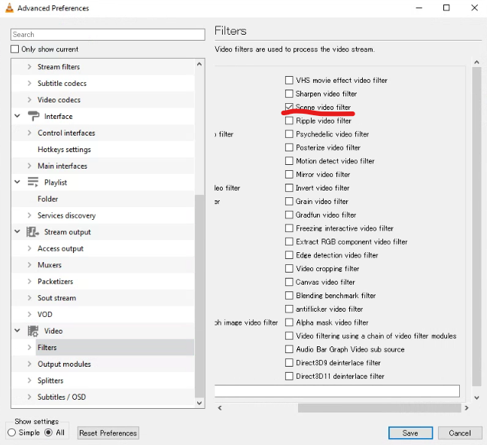Screen dimensions: 487x445
Task: Select the Folder playlist item
Action: pyautogui.click(x=48, y=199)
